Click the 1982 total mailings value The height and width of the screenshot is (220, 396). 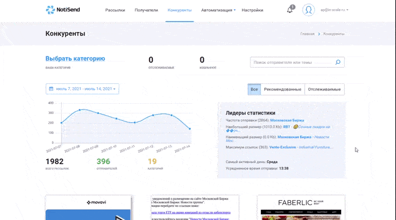point(55,161)
